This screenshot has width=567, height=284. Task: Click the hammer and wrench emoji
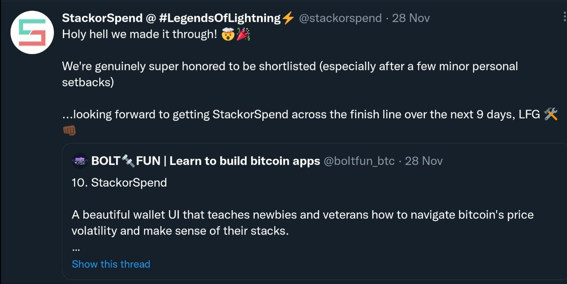pos(550,114)
